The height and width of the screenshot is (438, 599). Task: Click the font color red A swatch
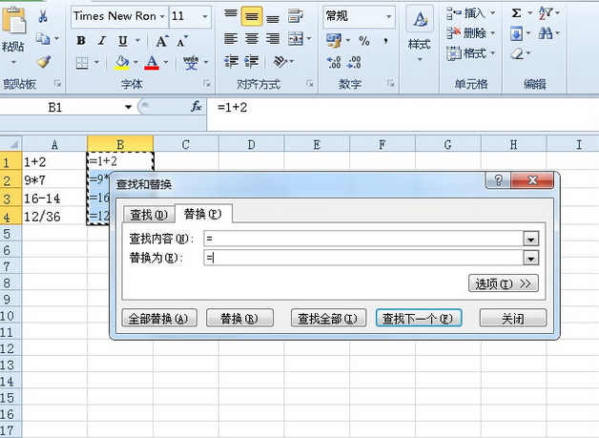(x=151, y=64)
